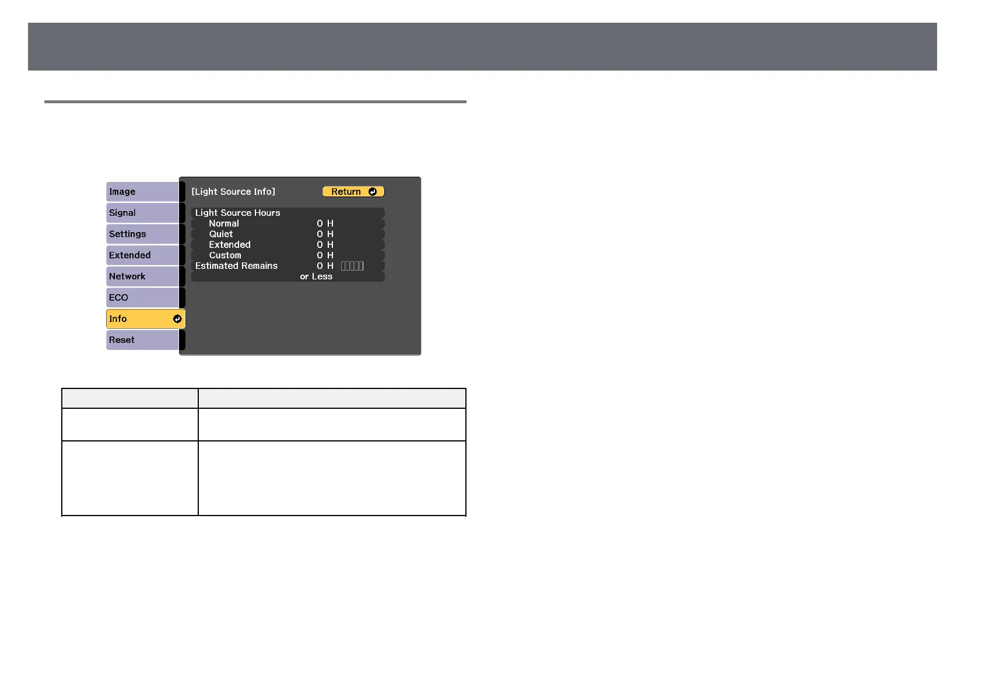Screen dimensions: 982x694
Task: Click the enter icon on Info tab
Action: [177, 319]
